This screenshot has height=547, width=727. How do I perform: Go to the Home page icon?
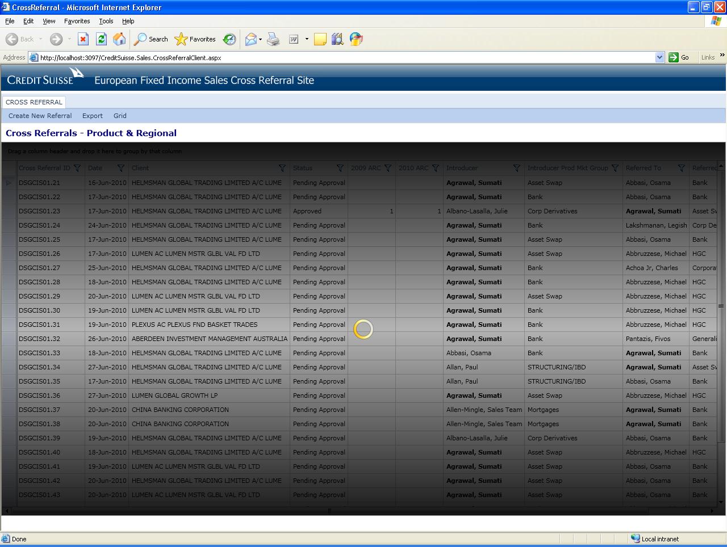(x=119, y=39)
